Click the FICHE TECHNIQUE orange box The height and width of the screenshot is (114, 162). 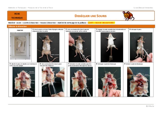pos(17,16)
